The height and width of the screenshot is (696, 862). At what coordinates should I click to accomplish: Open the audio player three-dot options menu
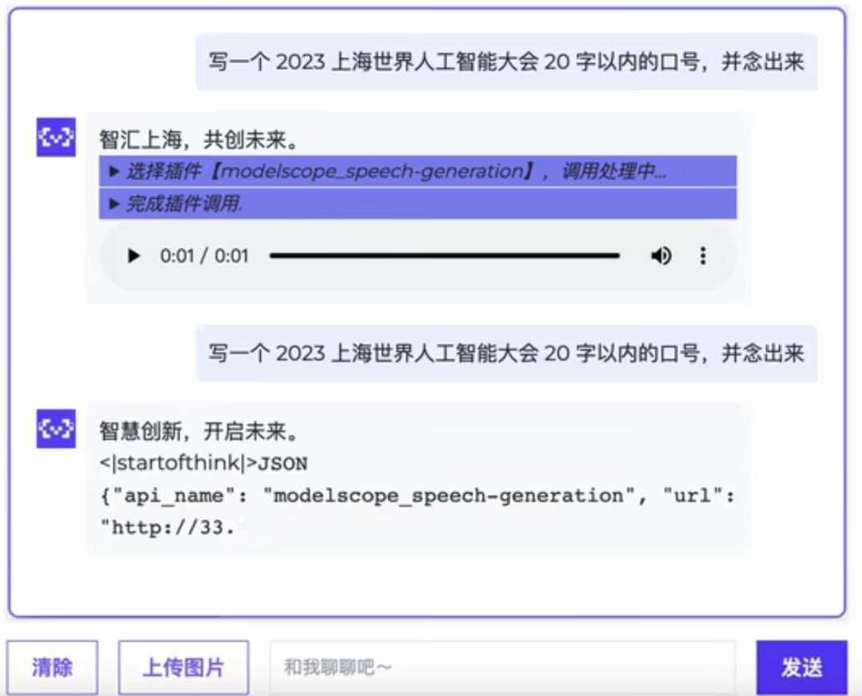click(x=703, y=255)
